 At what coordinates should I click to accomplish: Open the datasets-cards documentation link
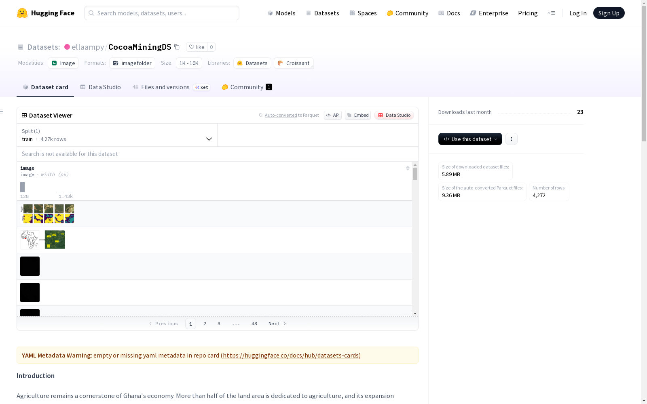(x=291, y=356)
